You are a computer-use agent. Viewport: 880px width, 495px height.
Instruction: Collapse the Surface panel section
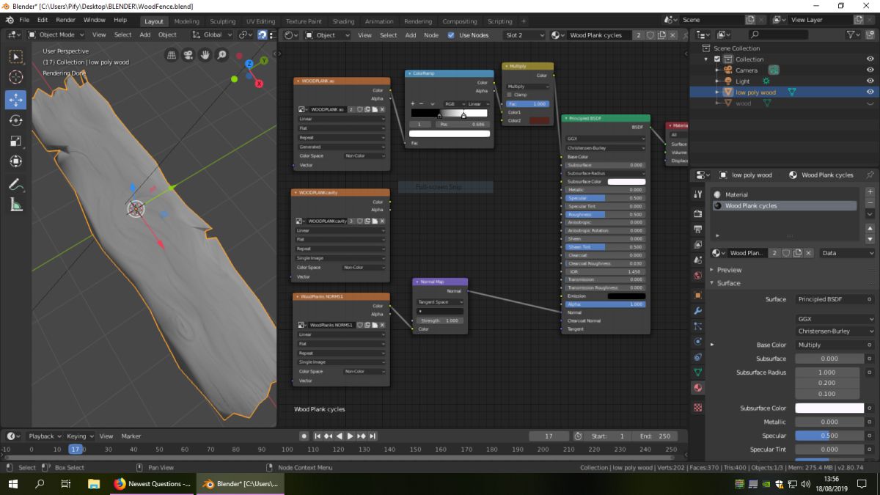pos(728,283)
